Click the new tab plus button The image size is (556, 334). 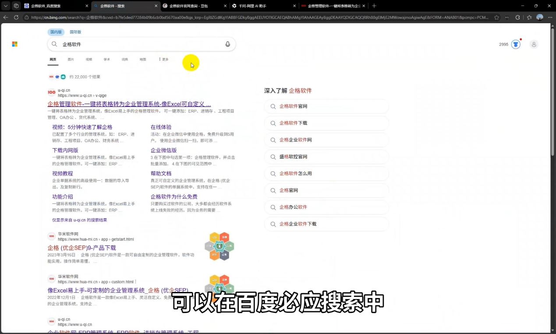(x=374, y=6)
